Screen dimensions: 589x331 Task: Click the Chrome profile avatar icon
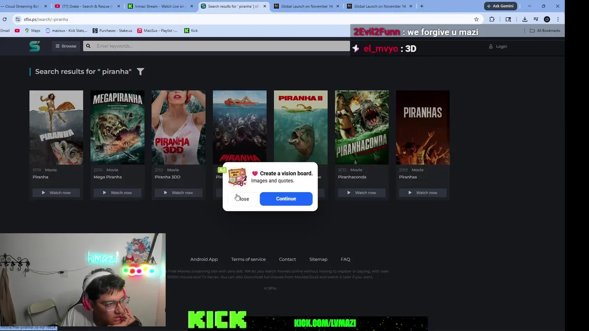547,19
